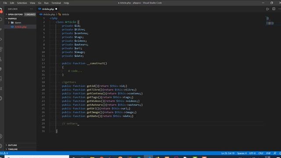Open Explorer views and more actions ellipsis
Screen dimensions: 281x158
tap(31, 9)
